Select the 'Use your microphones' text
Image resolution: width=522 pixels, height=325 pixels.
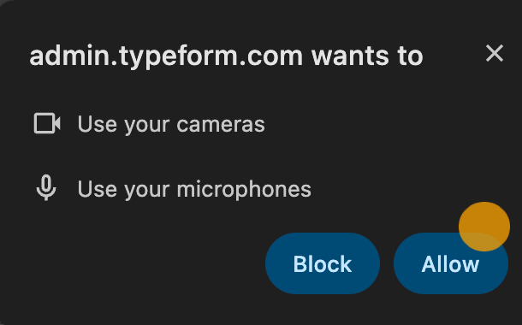pos(194,189)
